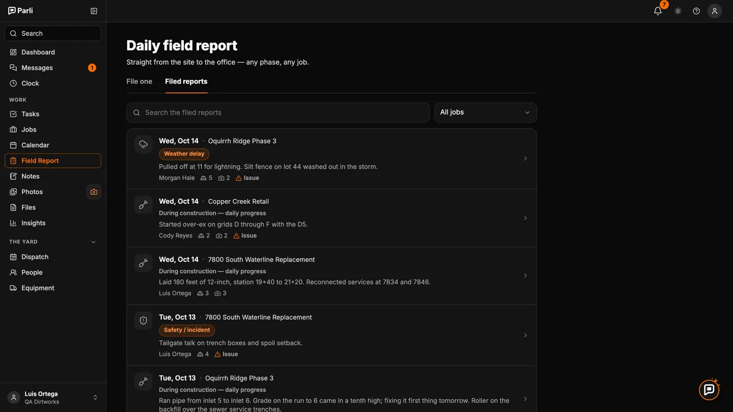Viewport: 733px width, 412px height.
Task: Collapse the sidebar panel icon
Action: pyautogui.click(x=93, y=11)
